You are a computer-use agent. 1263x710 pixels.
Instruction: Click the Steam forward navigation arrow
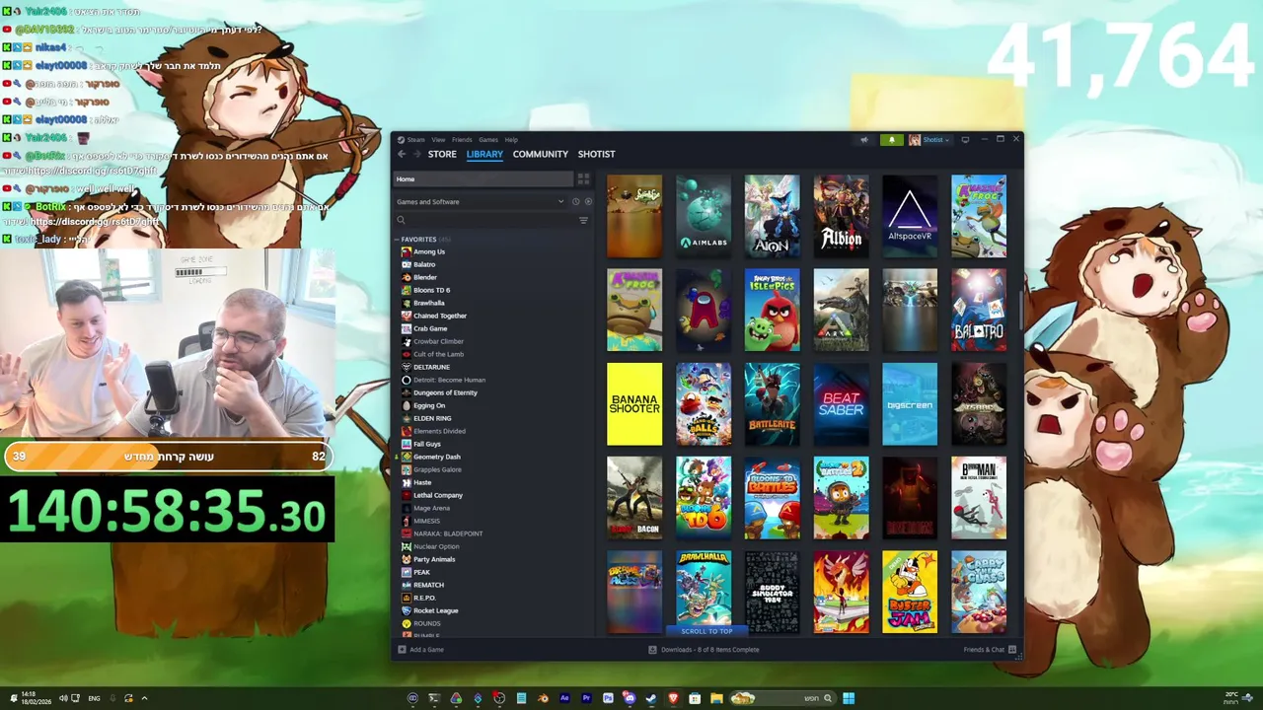pos(417,154)
